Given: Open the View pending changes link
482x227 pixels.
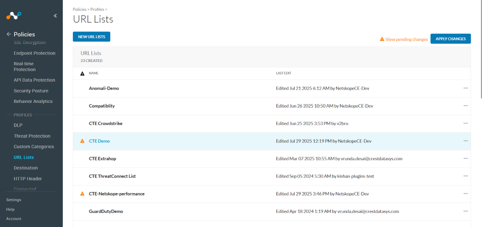Looking at the screenshot, I should pyautogui.click(x=407, y=39).
